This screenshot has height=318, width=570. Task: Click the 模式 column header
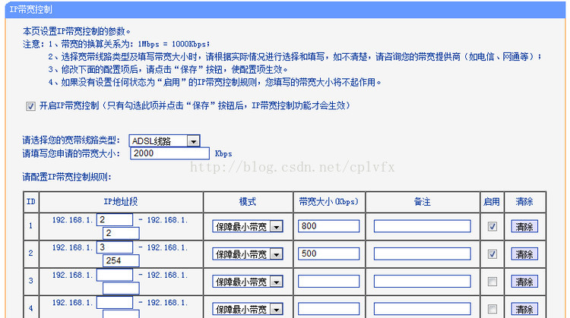point(248,202)
